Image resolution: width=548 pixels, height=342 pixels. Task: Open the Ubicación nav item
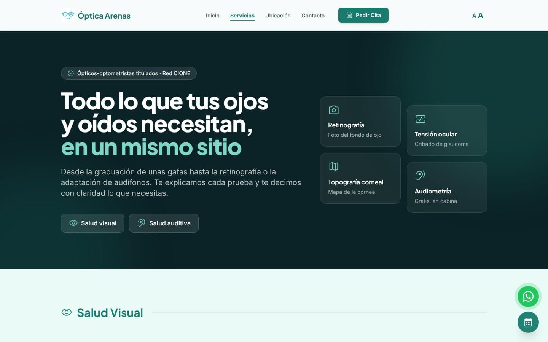coord(278,16)
